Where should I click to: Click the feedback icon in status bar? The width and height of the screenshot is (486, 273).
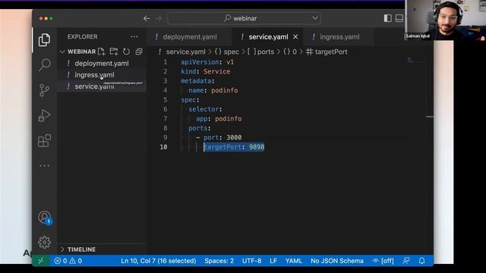(406, 261)
